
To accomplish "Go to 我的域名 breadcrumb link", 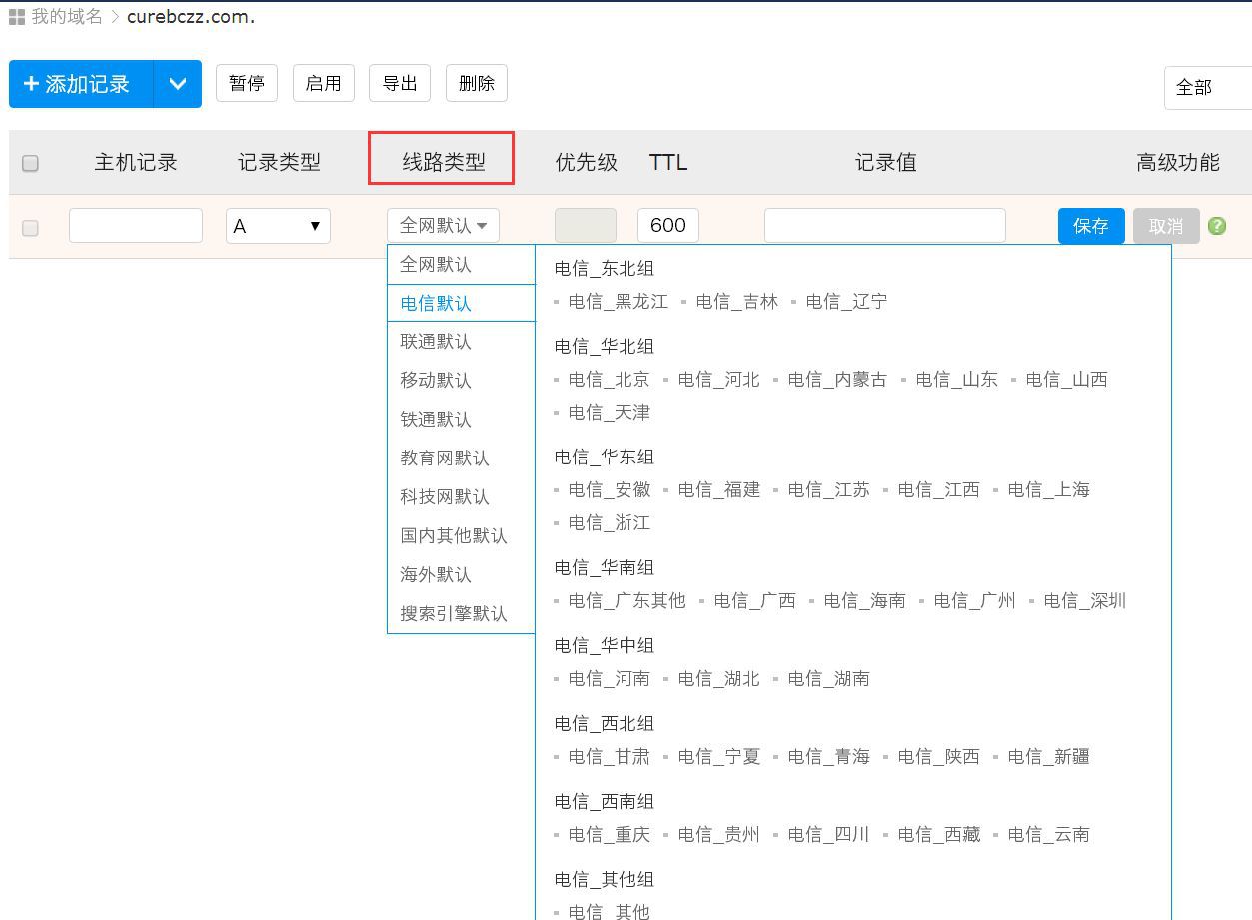I will pos(67,17).
